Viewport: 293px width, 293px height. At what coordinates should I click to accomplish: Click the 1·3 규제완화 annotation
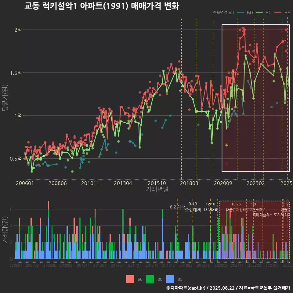[x=253, y=207]
